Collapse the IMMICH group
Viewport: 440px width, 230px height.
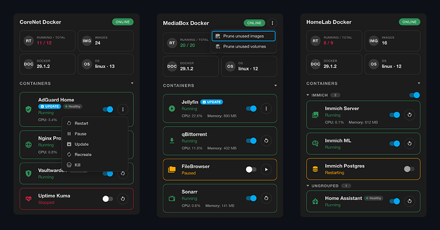(x=308, y=95)
